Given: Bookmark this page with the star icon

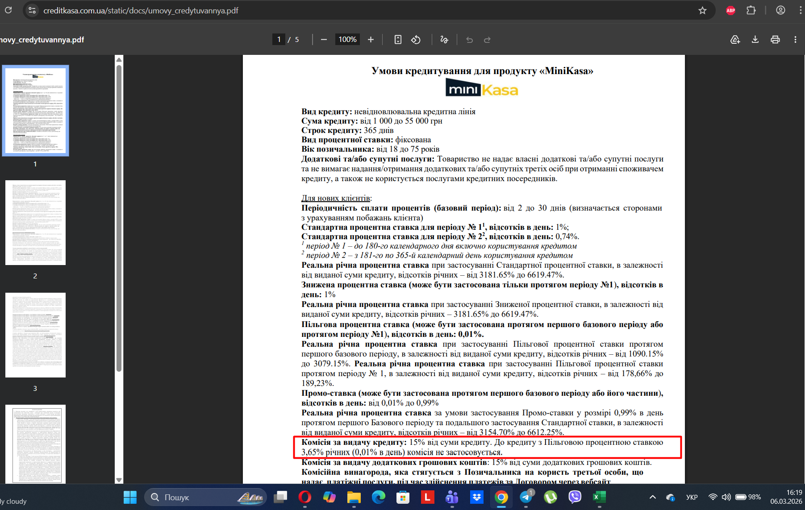Looking at the screenshot, I should click(702, 10).
